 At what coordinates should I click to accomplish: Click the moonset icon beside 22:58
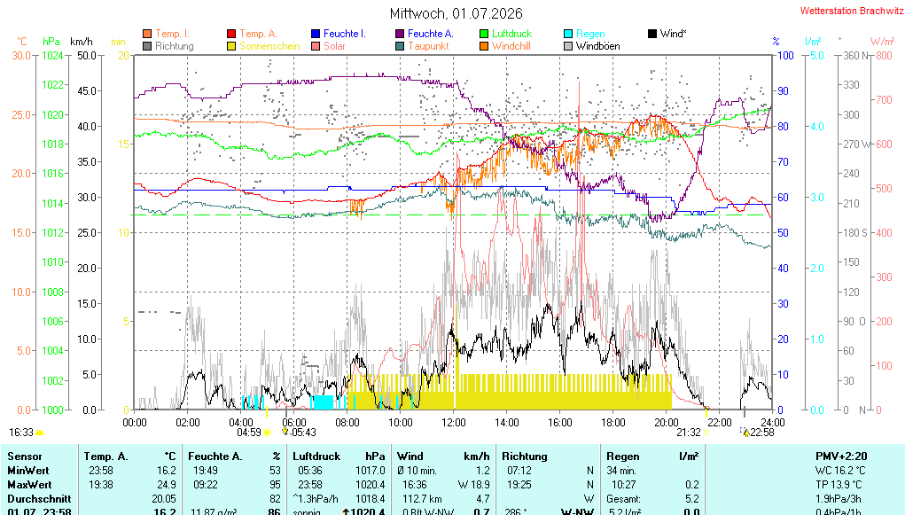[745, 432]
